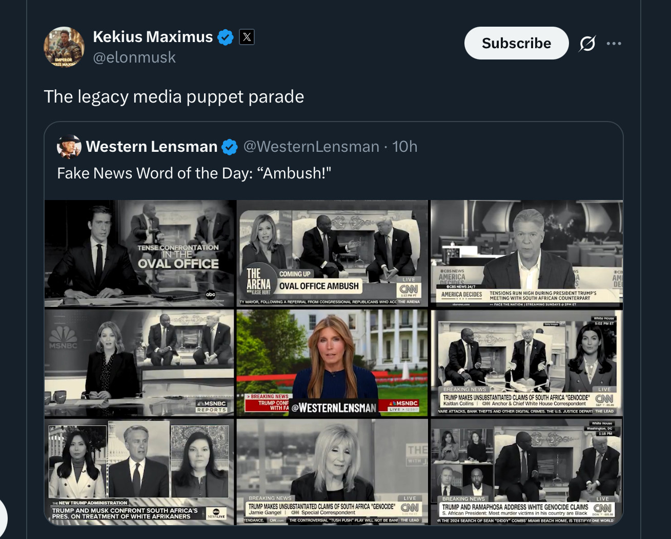This screenshot has height=539, width=671.
Task: Click the blue verified badge beside Kekius Maximus
Action: 226,37
